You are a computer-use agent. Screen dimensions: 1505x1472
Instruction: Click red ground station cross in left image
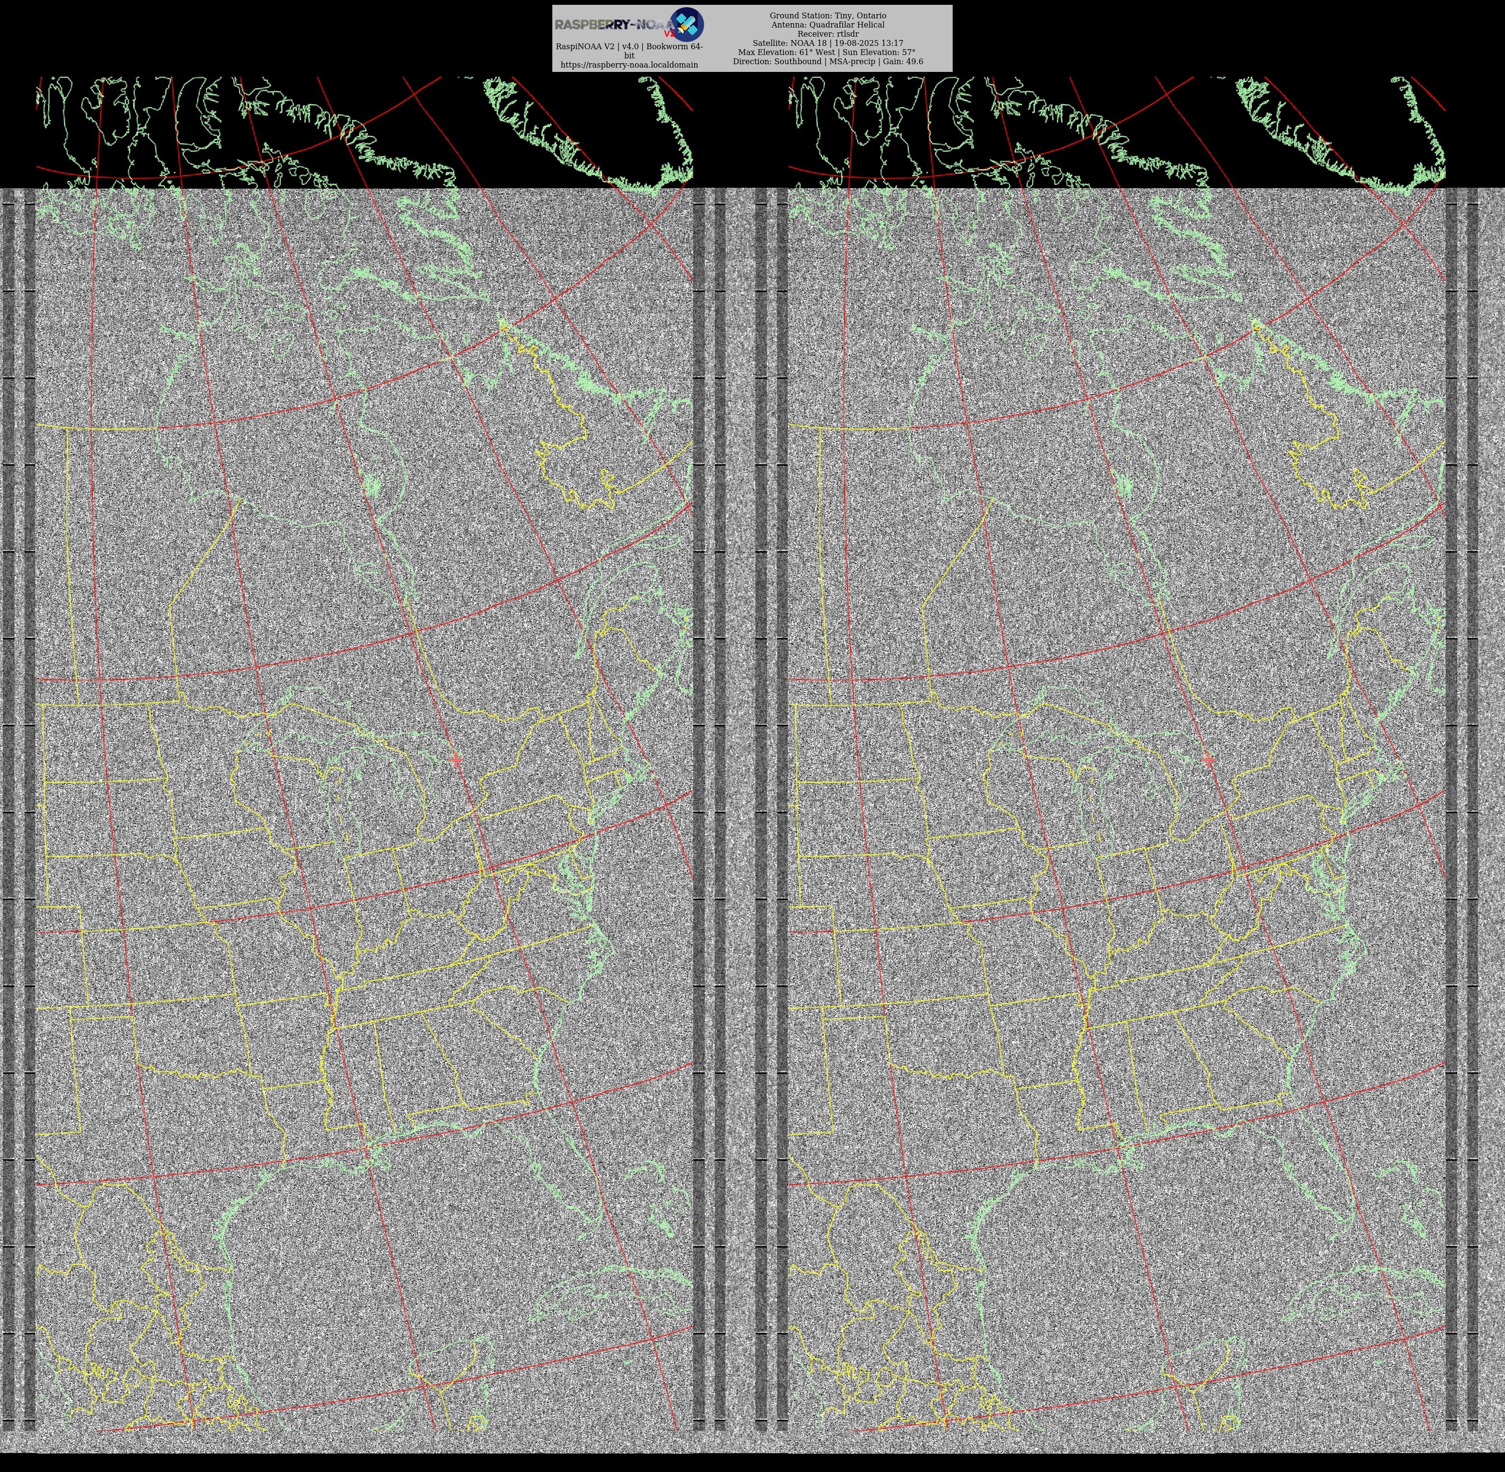click(457, 760)
